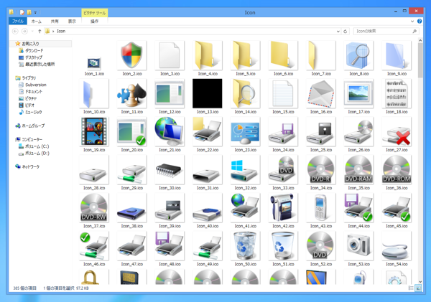Image resolution: width=431 pixels, height=302 pixels.
Task: Open ボリューム (D:) drive
Action: pos(37,154)
